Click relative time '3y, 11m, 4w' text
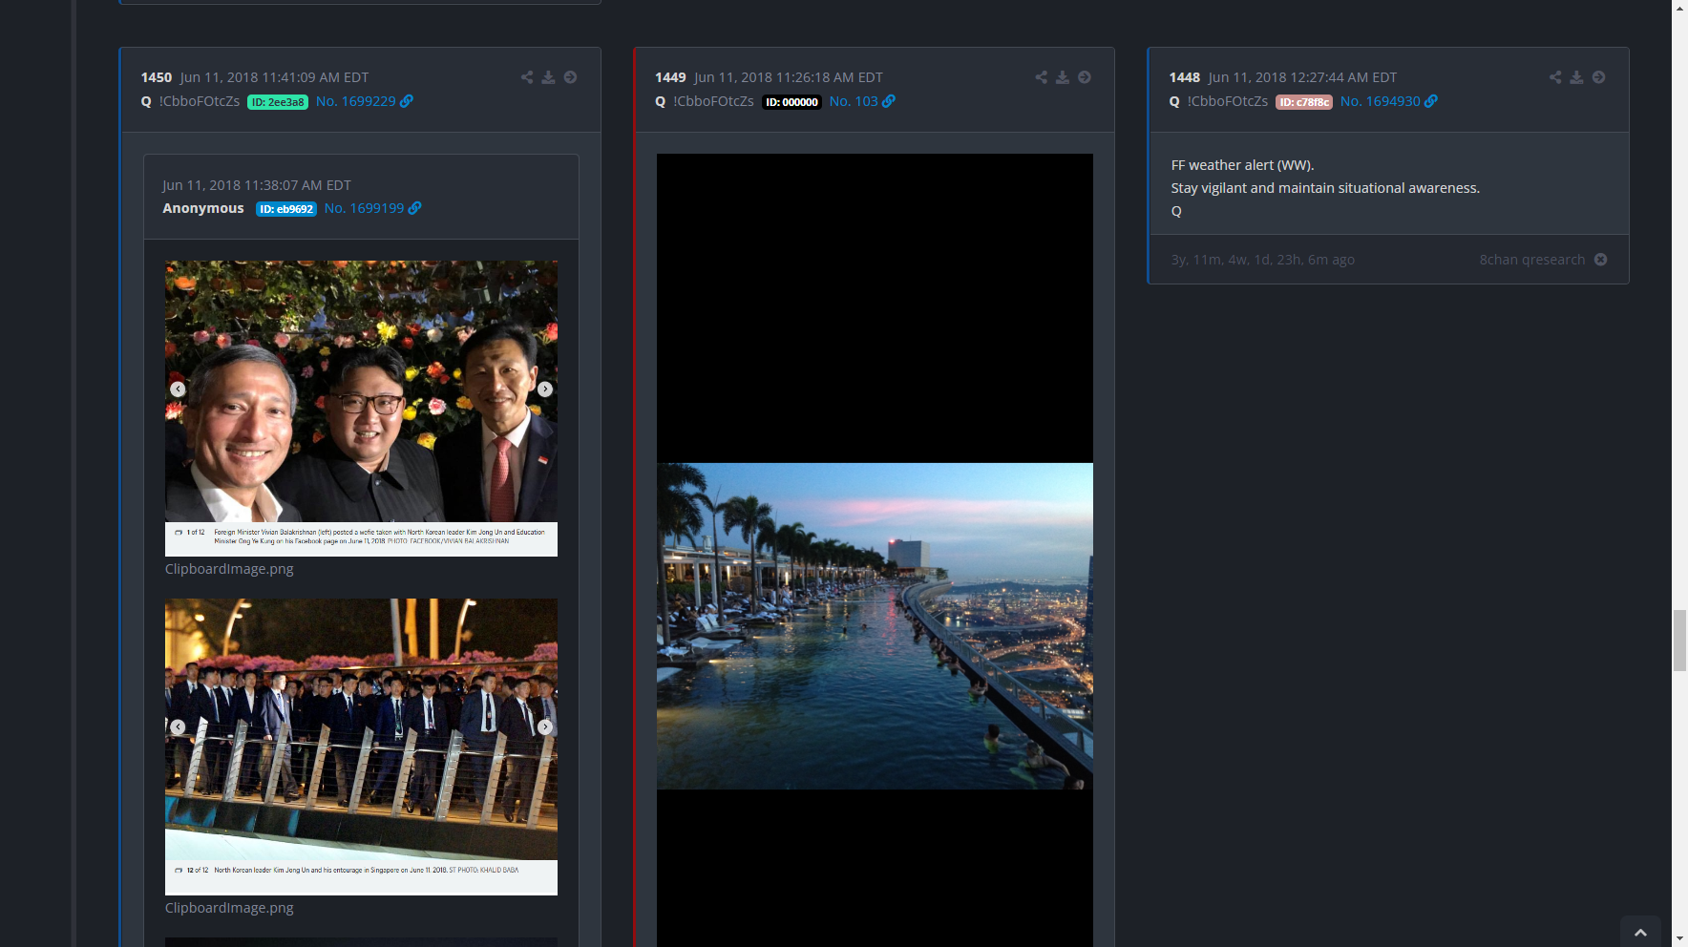1688x947 pixels. [1263, 260]
